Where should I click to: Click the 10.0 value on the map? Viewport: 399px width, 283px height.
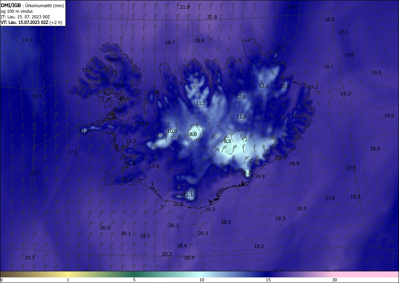tap(172, 131)
